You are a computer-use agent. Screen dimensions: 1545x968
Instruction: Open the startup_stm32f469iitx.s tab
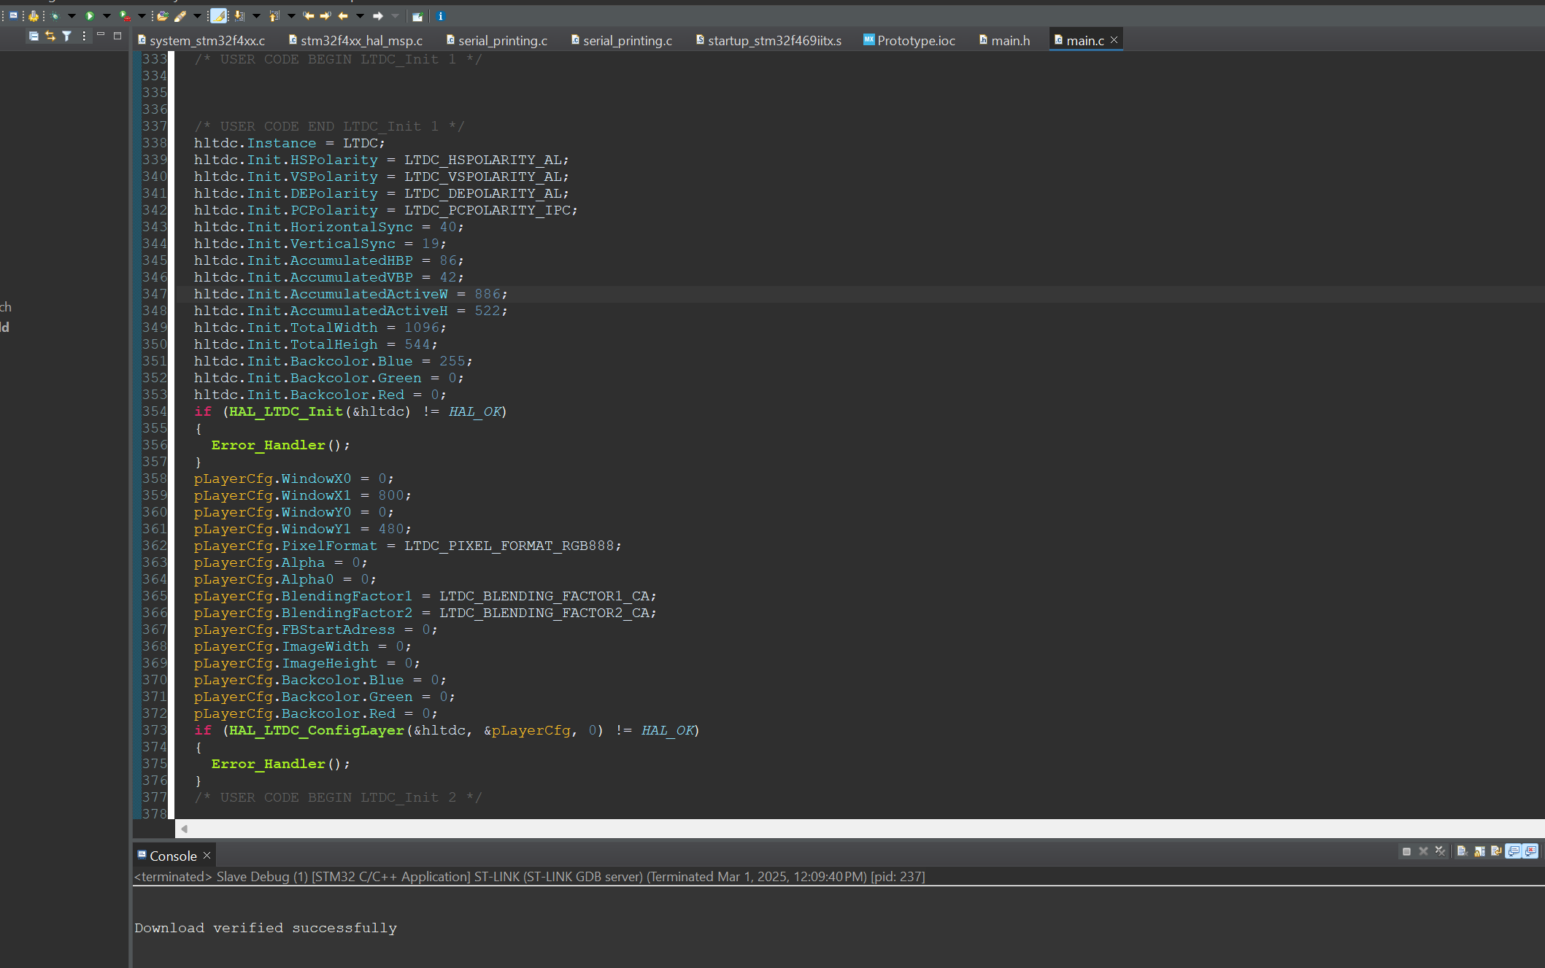pos(774,41)
